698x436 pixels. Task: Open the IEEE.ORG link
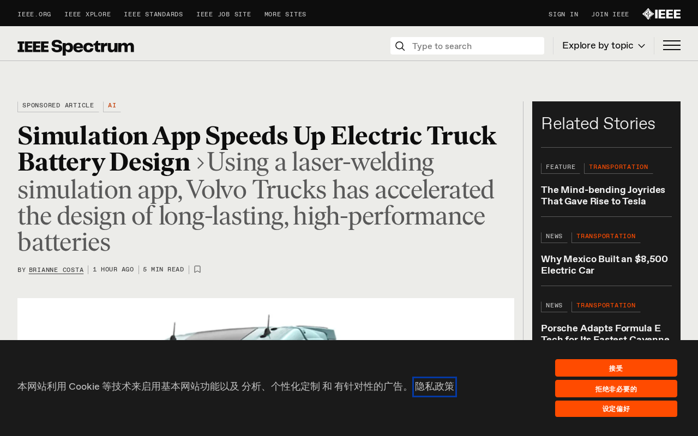(x=34, y=15)
